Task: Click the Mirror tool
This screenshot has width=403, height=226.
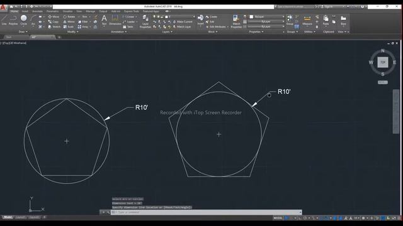Action: [x=69, y=22]
